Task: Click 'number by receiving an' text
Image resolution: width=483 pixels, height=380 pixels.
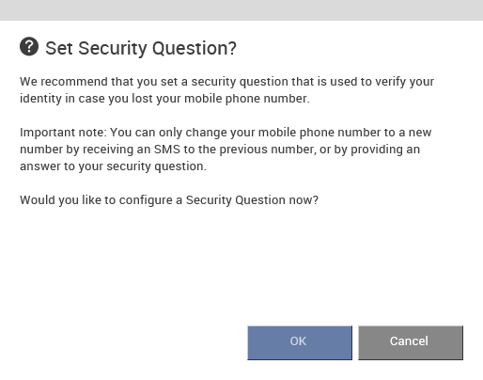Action: [86, 150]
